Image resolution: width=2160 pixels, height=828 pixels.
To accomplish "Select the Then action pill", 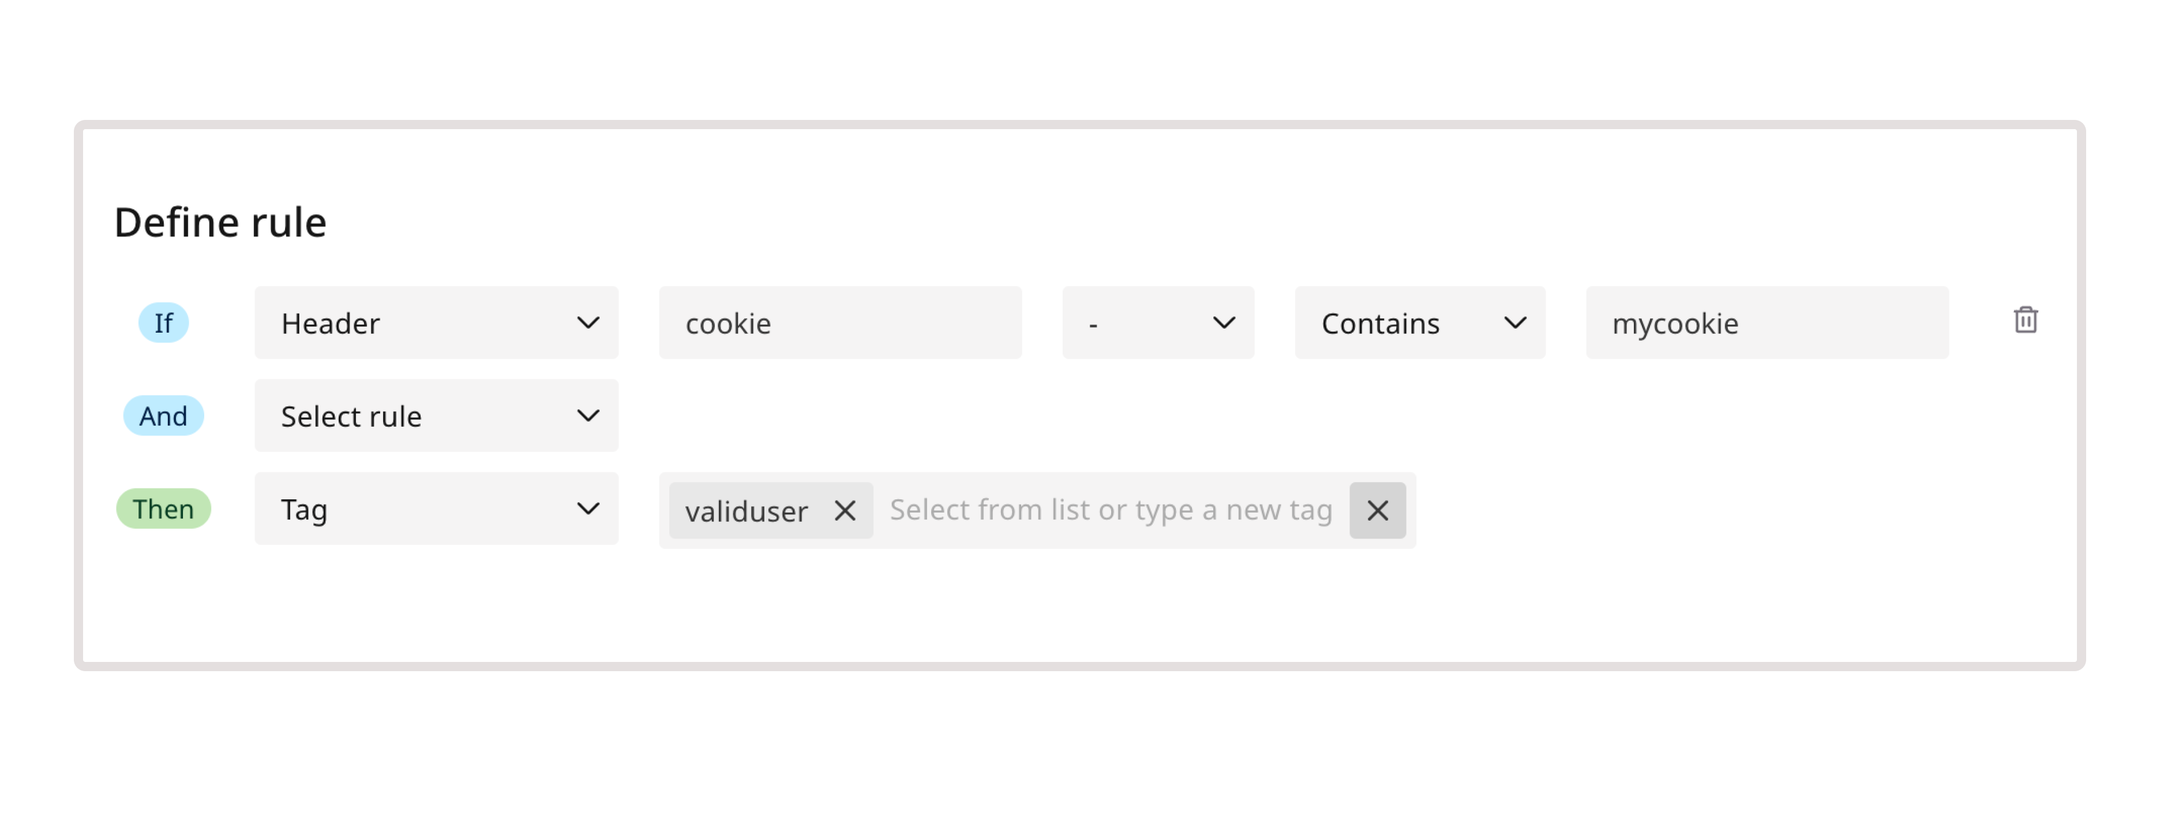I will point(163,508).
